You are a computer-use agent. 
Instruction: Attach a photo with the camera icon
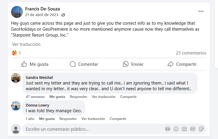click(x=184, y=129)
